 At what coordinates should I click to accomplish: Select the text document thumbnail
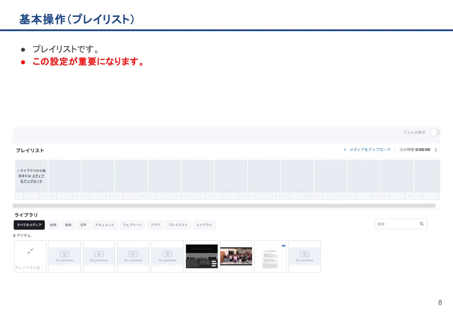point(270,256)
